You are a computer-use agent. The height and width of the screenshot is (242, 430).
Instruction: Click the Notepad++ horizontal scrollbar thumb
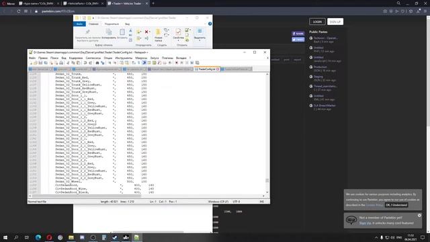coord(87,196)
